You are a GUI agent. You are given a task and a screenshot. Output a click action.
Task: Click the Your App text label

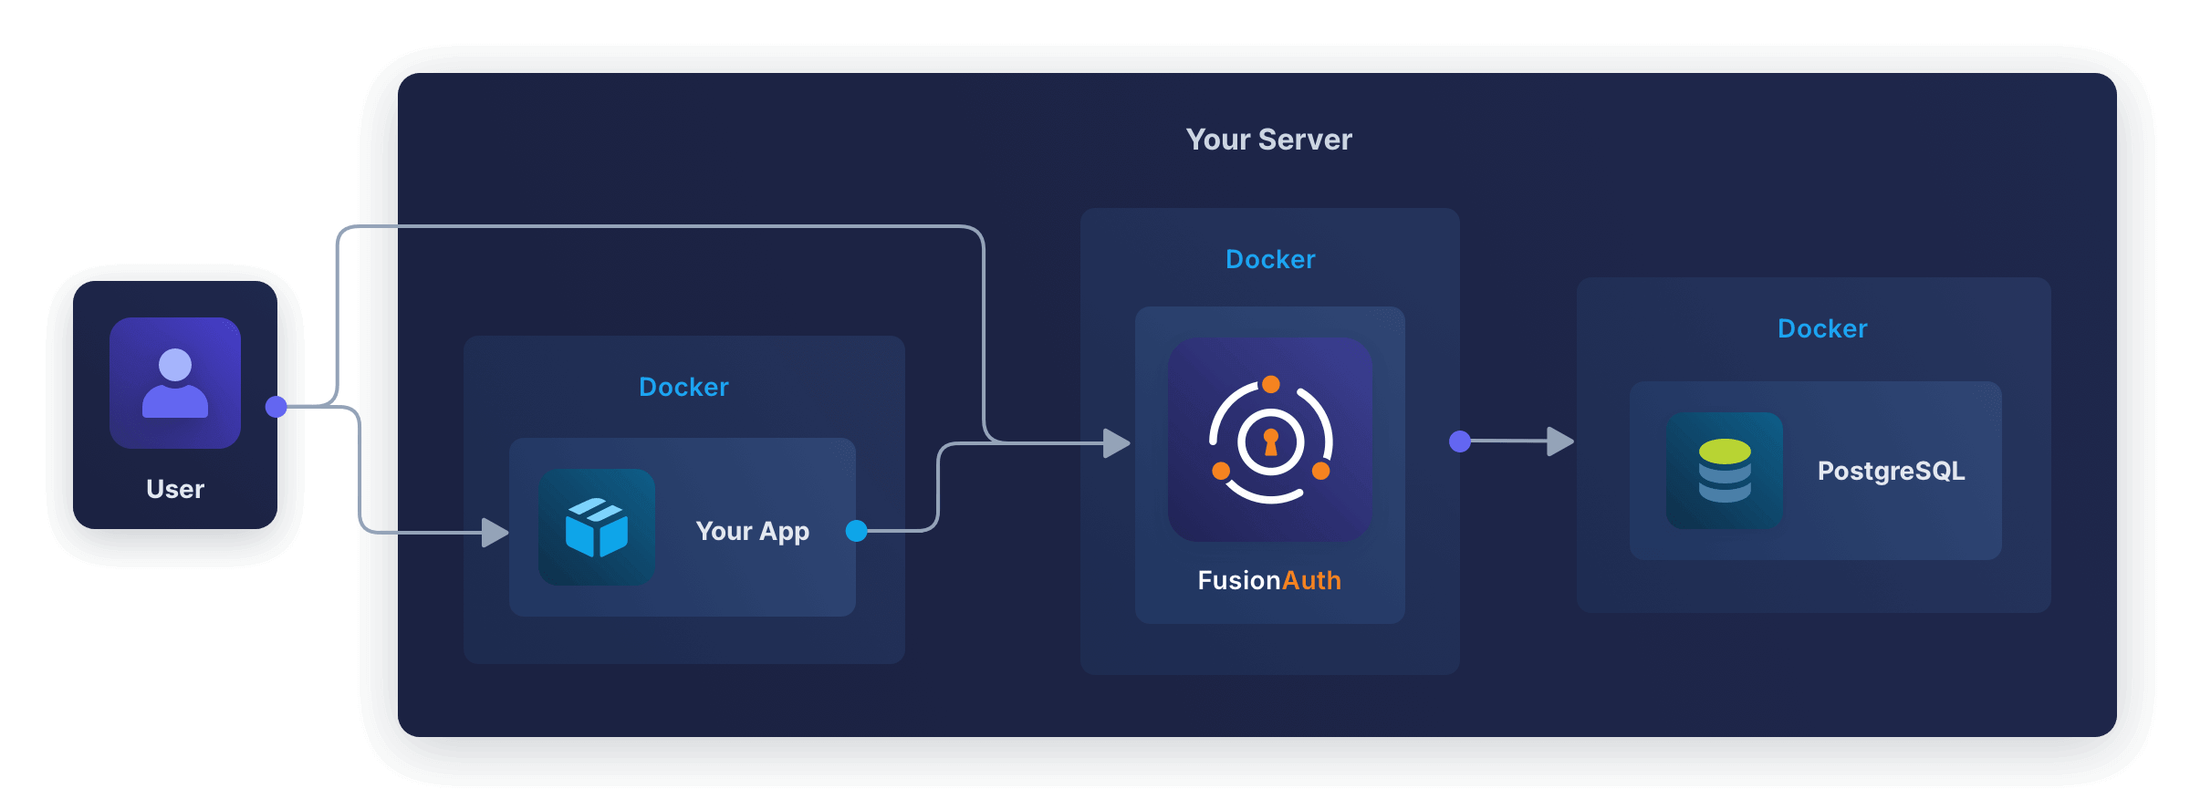752,531
